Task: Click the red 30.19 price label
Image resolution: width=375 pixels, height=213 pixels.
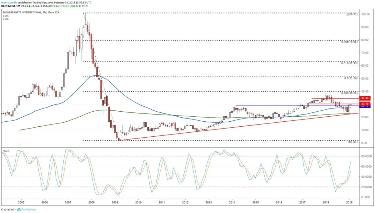Action: (x=365, y=103)
